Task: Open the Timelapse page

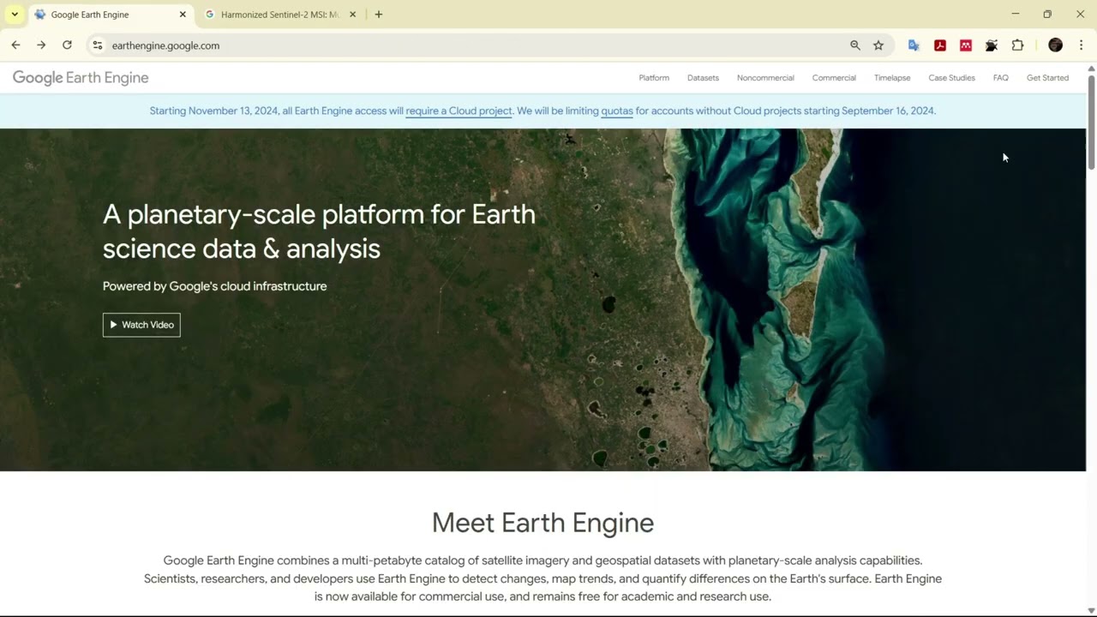Action: [x=892, y=78]
